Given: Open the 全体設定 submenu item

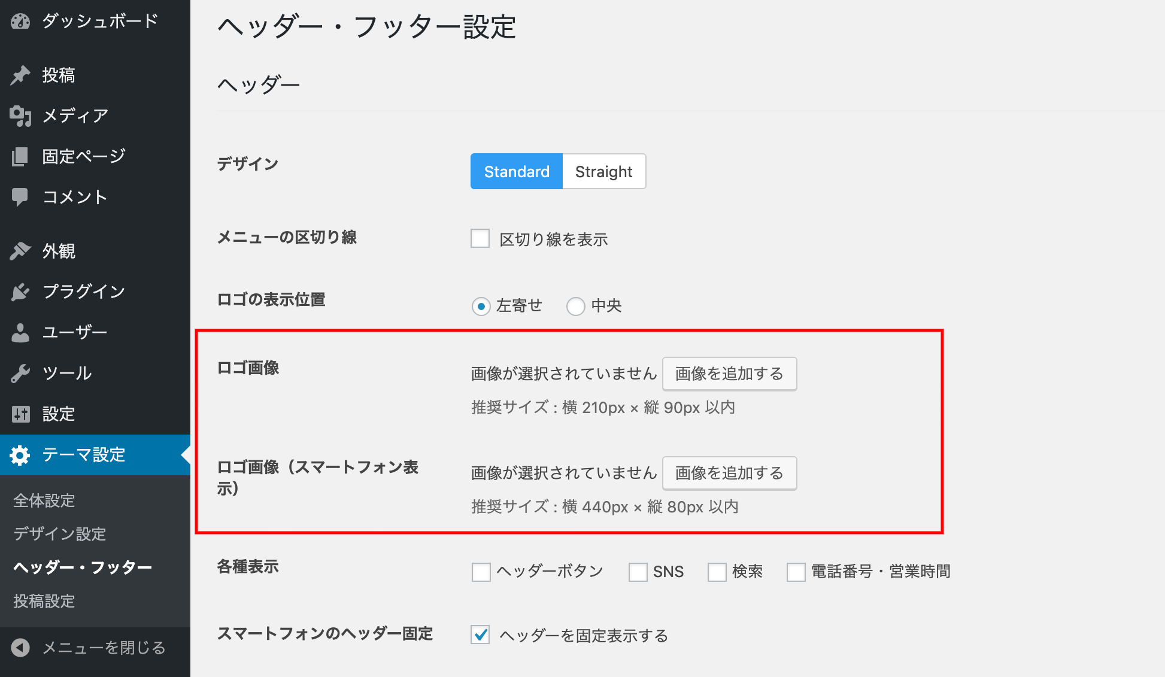Looking at the screenshot, I should tap(44, 500).
